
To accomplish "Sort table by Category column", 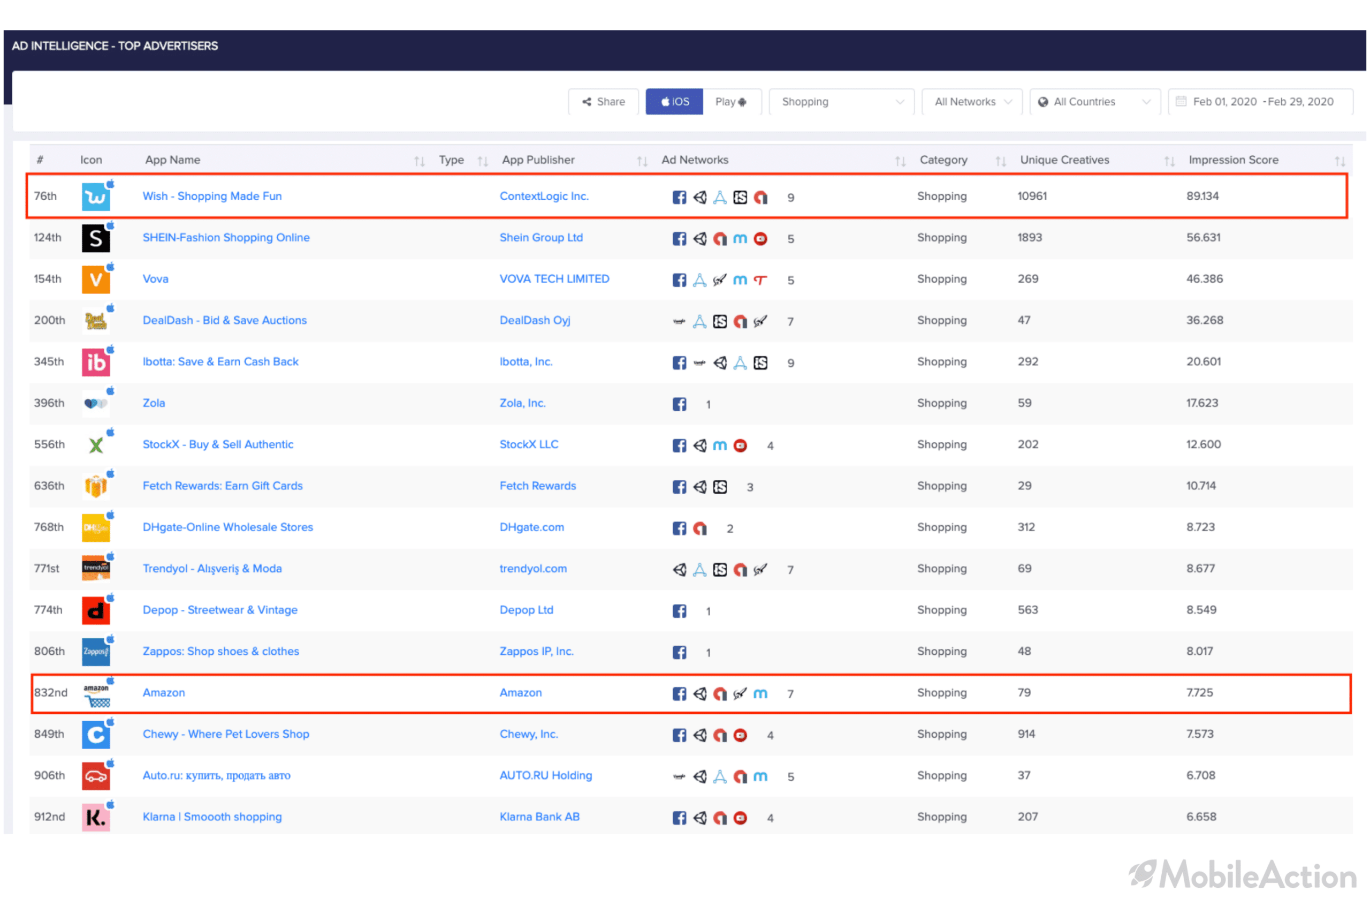I will click(x=1001, y=161).
